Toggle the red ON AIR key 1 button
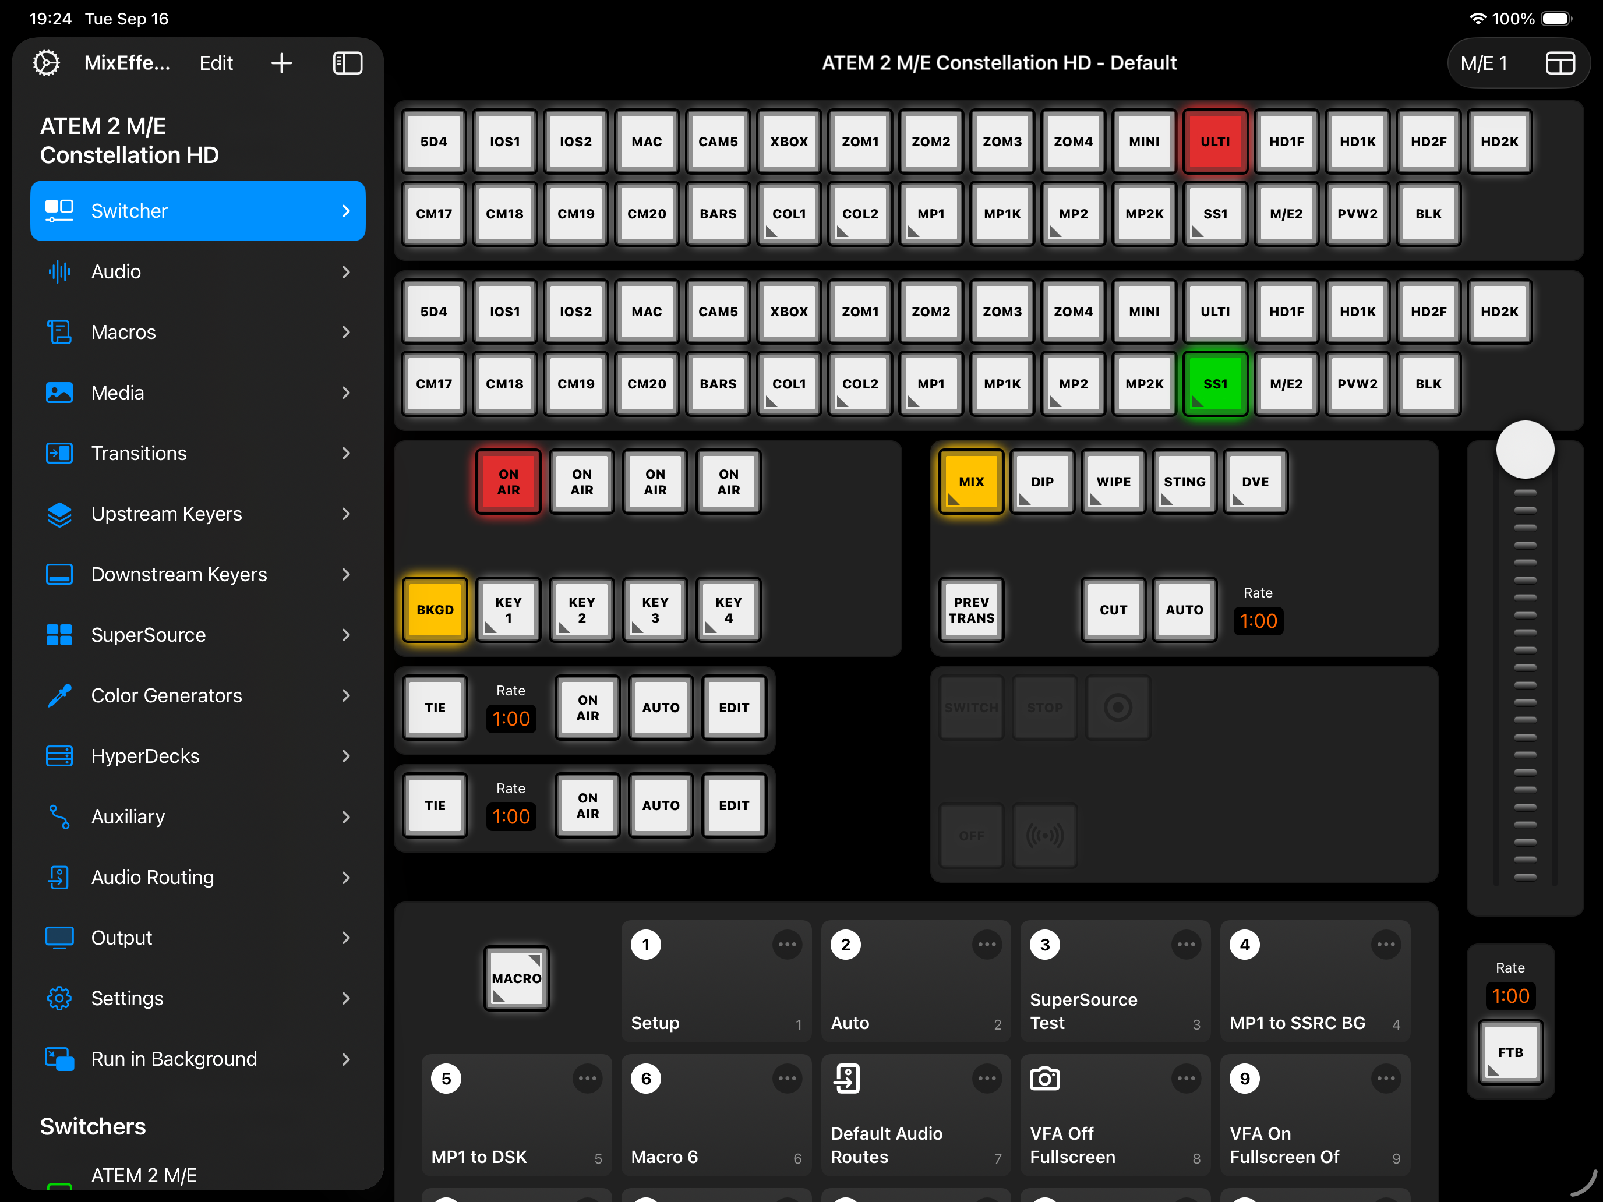 coord(508,482)
